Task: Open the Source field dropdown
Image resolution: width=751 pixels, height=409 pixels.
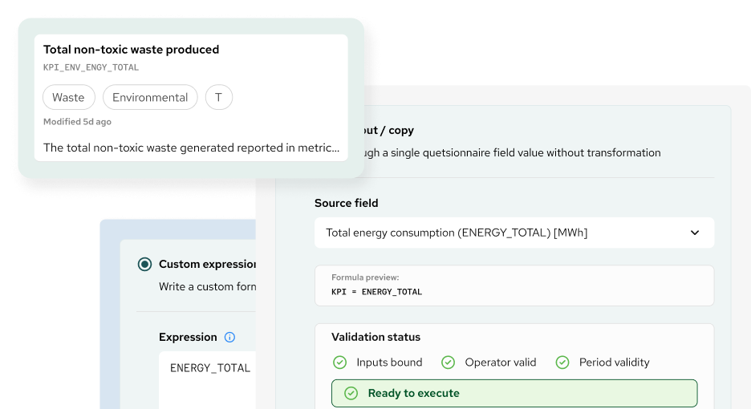Action: 514,233
